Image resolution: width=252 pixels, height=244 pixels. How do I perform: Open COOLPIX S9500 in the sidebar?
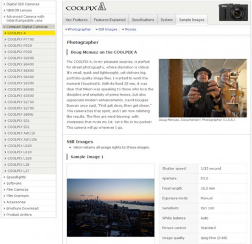pyautogui.click(x=29, y=58)
